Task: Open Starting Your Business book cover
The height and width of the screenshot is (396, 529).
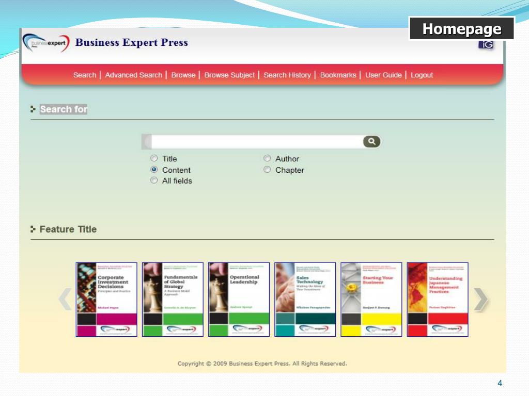Action: click(x=371, y=300)
